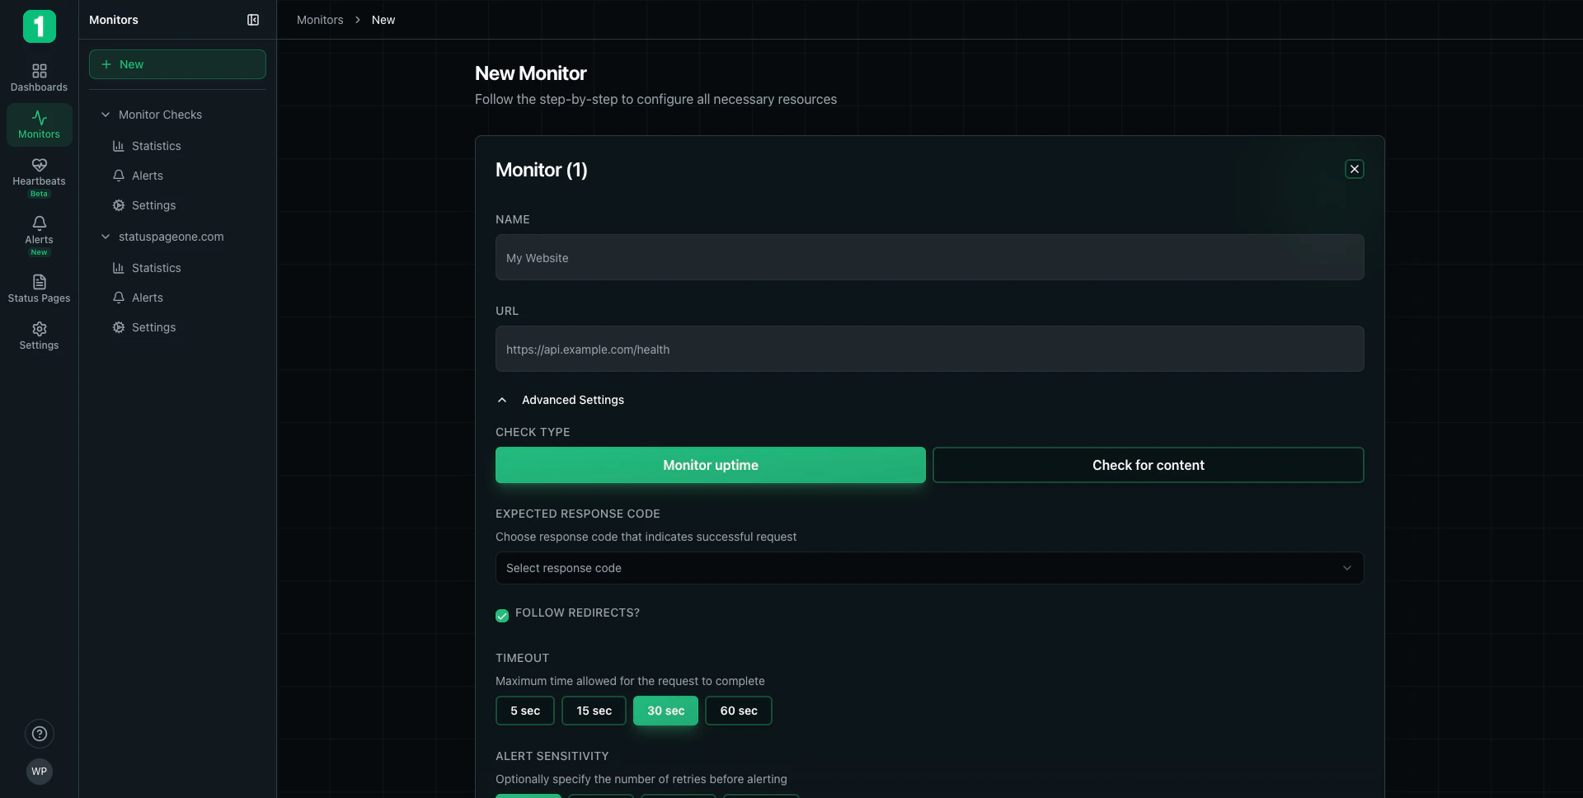Collapse the statuspageone.com tree

pyautogui.click(x=105, y=237)
